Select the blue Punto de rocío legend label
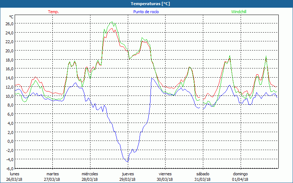Screen dimensions: 293x183 (x=146, y=12)
